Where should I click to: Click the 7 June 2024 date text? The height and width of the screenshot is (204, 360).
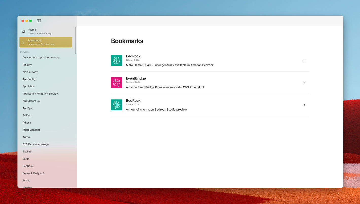pyautogui.click(x=132, y=105)
